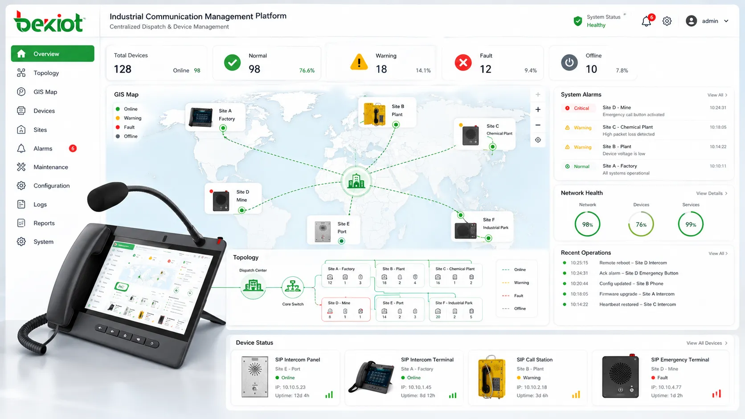
Task: Toggle Offline in the GIS map legend
Action: coord(127,136)
